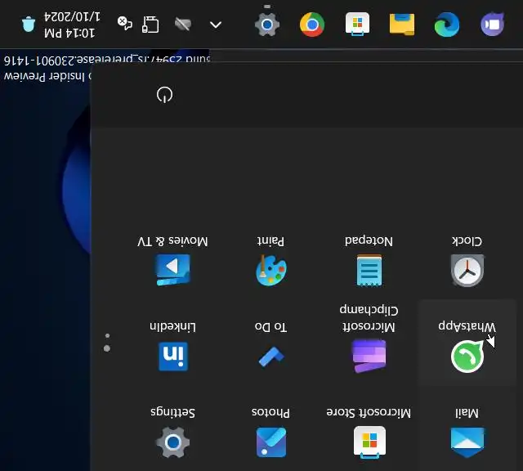Image resolution: width=523 pixels, height=471 pixels.
Task: Click the Start menu power button
Action: [x=165, y=95]
